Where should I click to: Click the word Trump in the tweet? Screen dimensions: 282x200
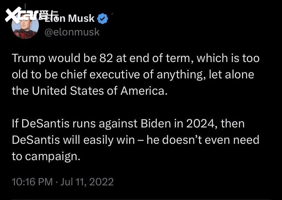[x=29, y=58]
